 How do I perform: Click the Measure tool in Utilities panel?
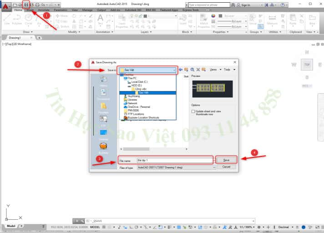[x=272, y=20]
